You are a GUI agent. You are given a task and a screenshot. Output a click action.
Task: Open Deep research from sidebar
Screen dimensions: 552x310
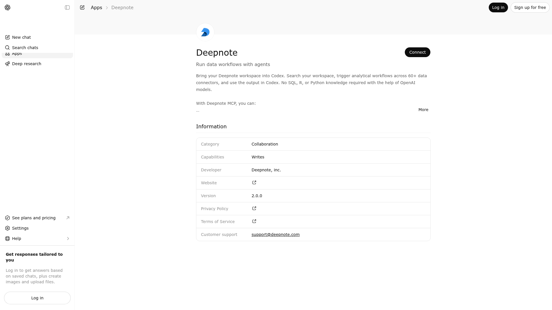37,64
